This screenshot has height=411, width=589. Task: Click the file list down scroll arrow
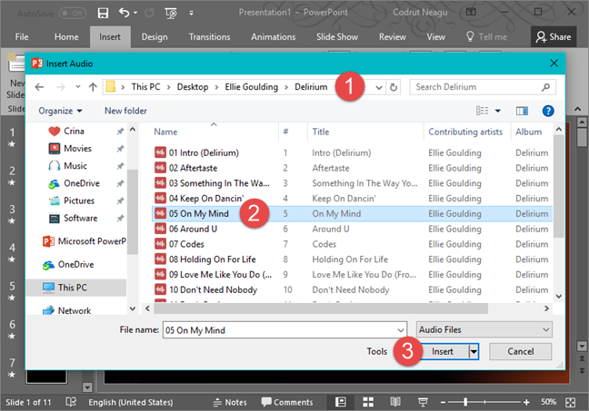click(x=559, y=297)
